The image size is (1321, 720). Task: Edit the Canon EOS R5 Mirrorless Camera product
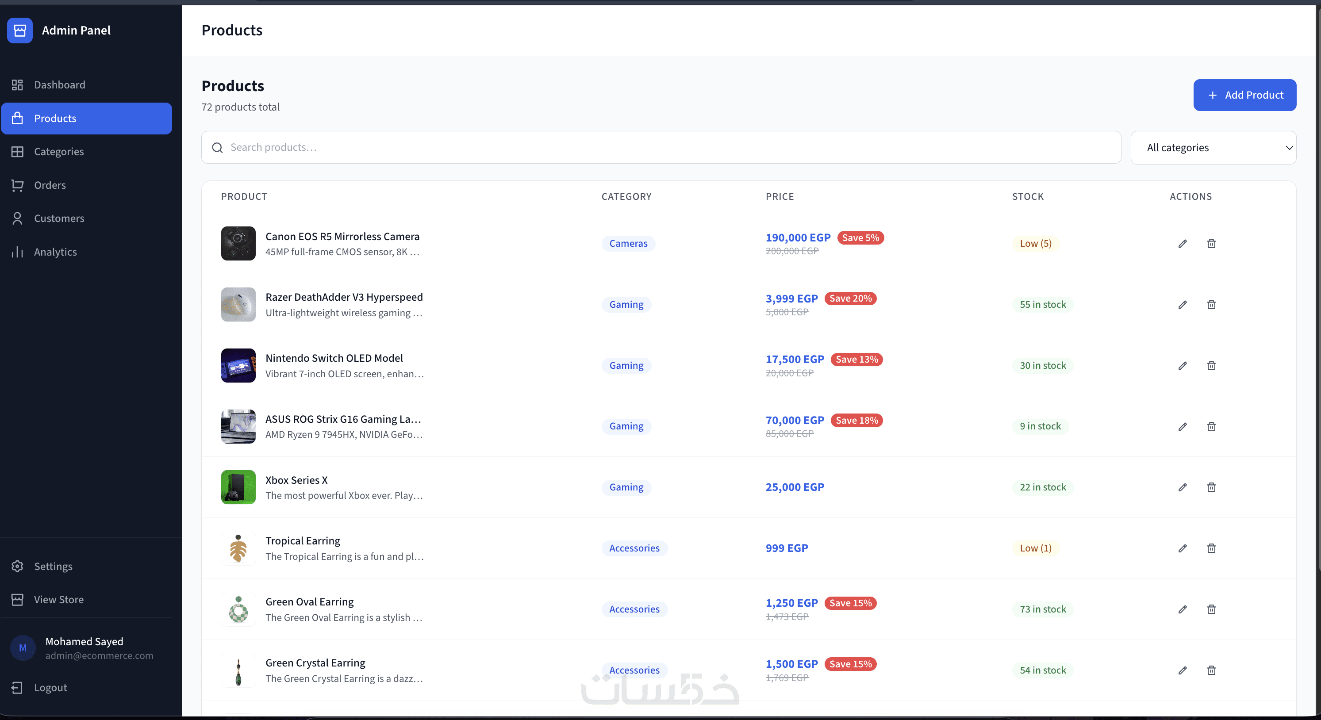(x=1183, y=244)
